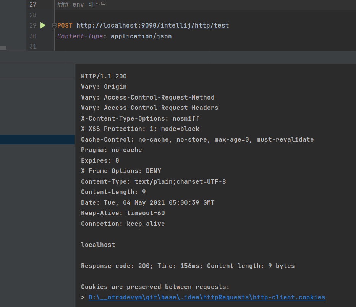Click the POST method keyword
Screen dimensions: 356x307
point(65,26)
